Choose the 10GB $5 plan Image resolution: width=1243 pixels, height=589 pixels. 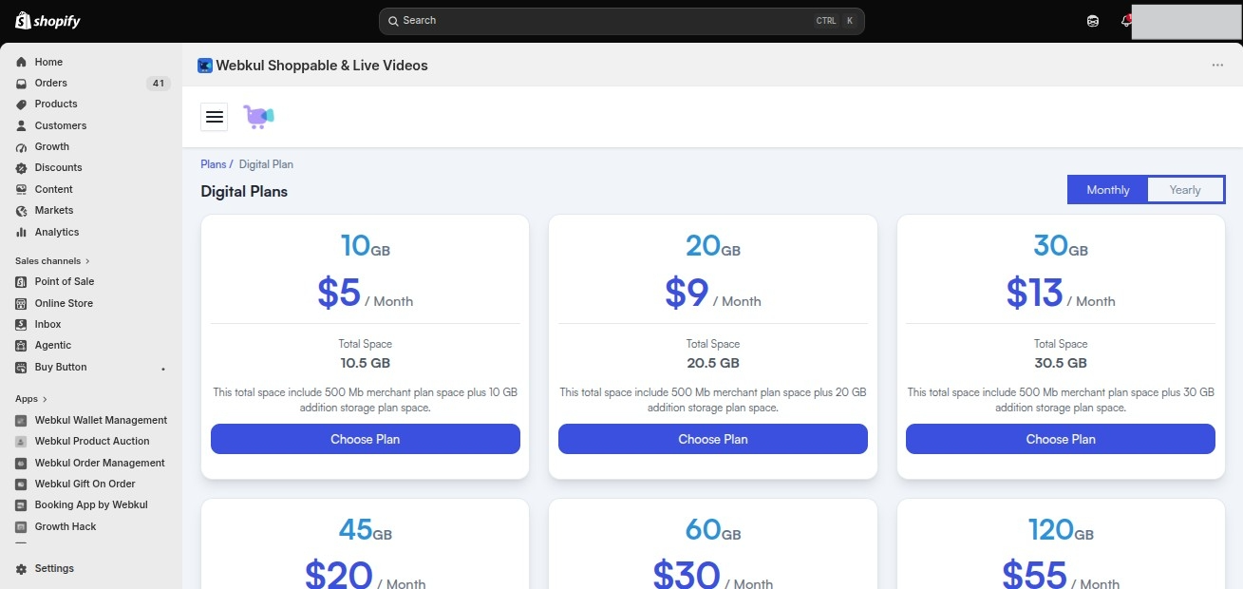point(366,439)
